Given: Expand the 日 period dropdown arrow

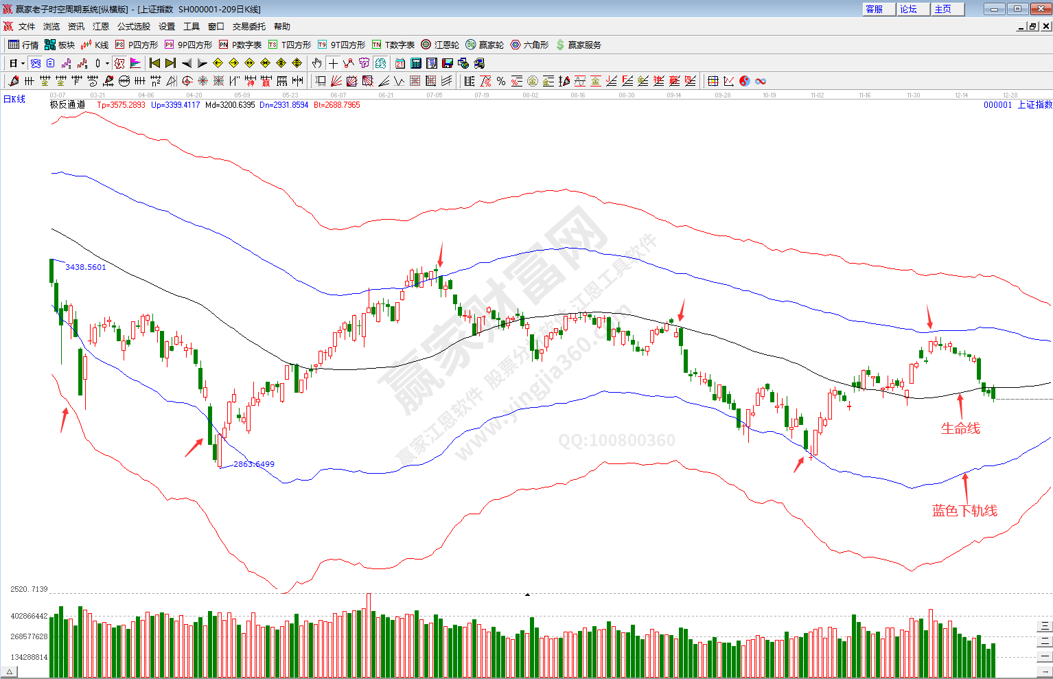Looking at the screenshot, I should [23, 63].
